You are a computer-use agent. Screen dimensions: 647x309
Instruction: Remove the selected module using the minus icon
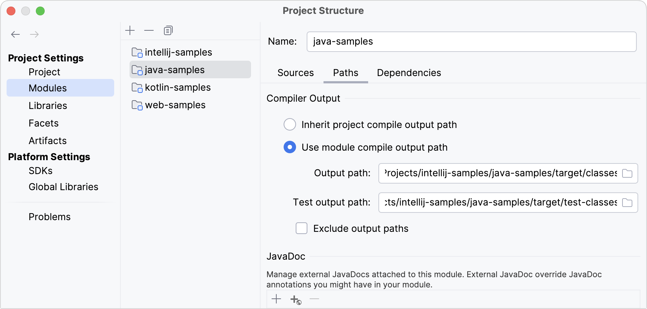[x=149, y=30]
